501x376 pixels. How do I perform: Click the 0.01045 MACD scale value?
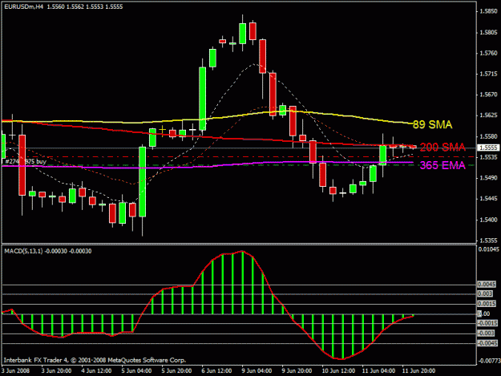point(489,249)
